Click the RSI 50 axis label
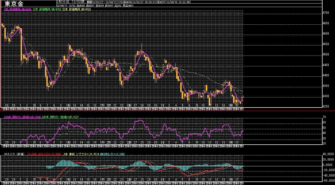 pos(324,128)
